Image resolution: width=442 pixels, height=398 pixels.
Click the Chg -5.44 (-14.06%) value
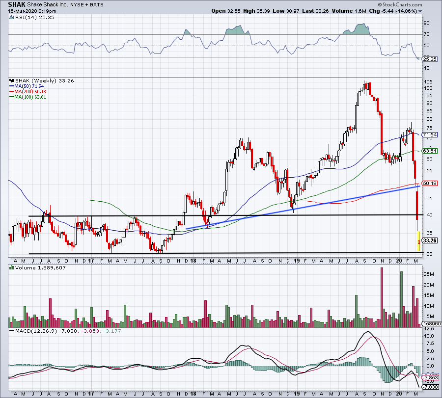(x=393, y=11)
